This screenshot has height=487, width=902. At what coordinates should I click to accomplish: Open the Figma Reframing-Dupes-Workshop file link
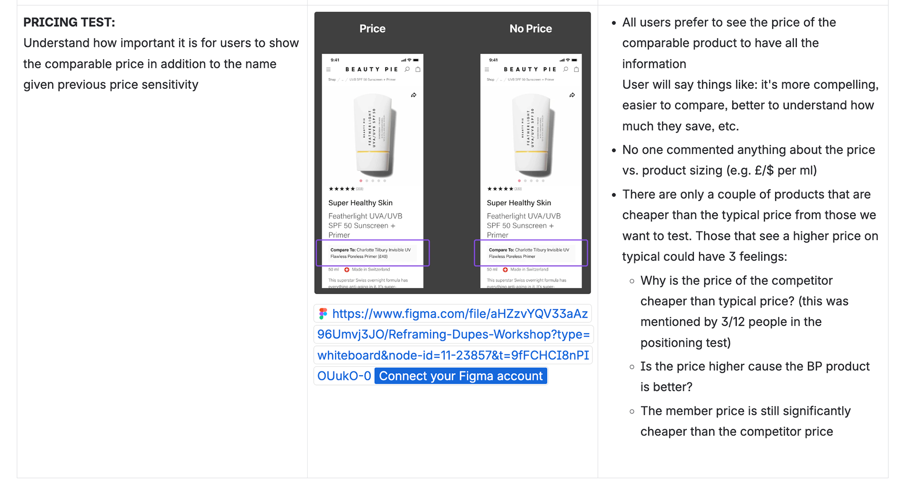[459, 314]
